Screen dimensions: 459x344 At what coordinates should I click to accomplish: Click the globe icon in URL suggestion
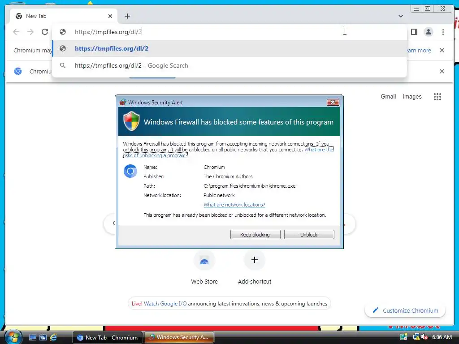pos(63,48)
